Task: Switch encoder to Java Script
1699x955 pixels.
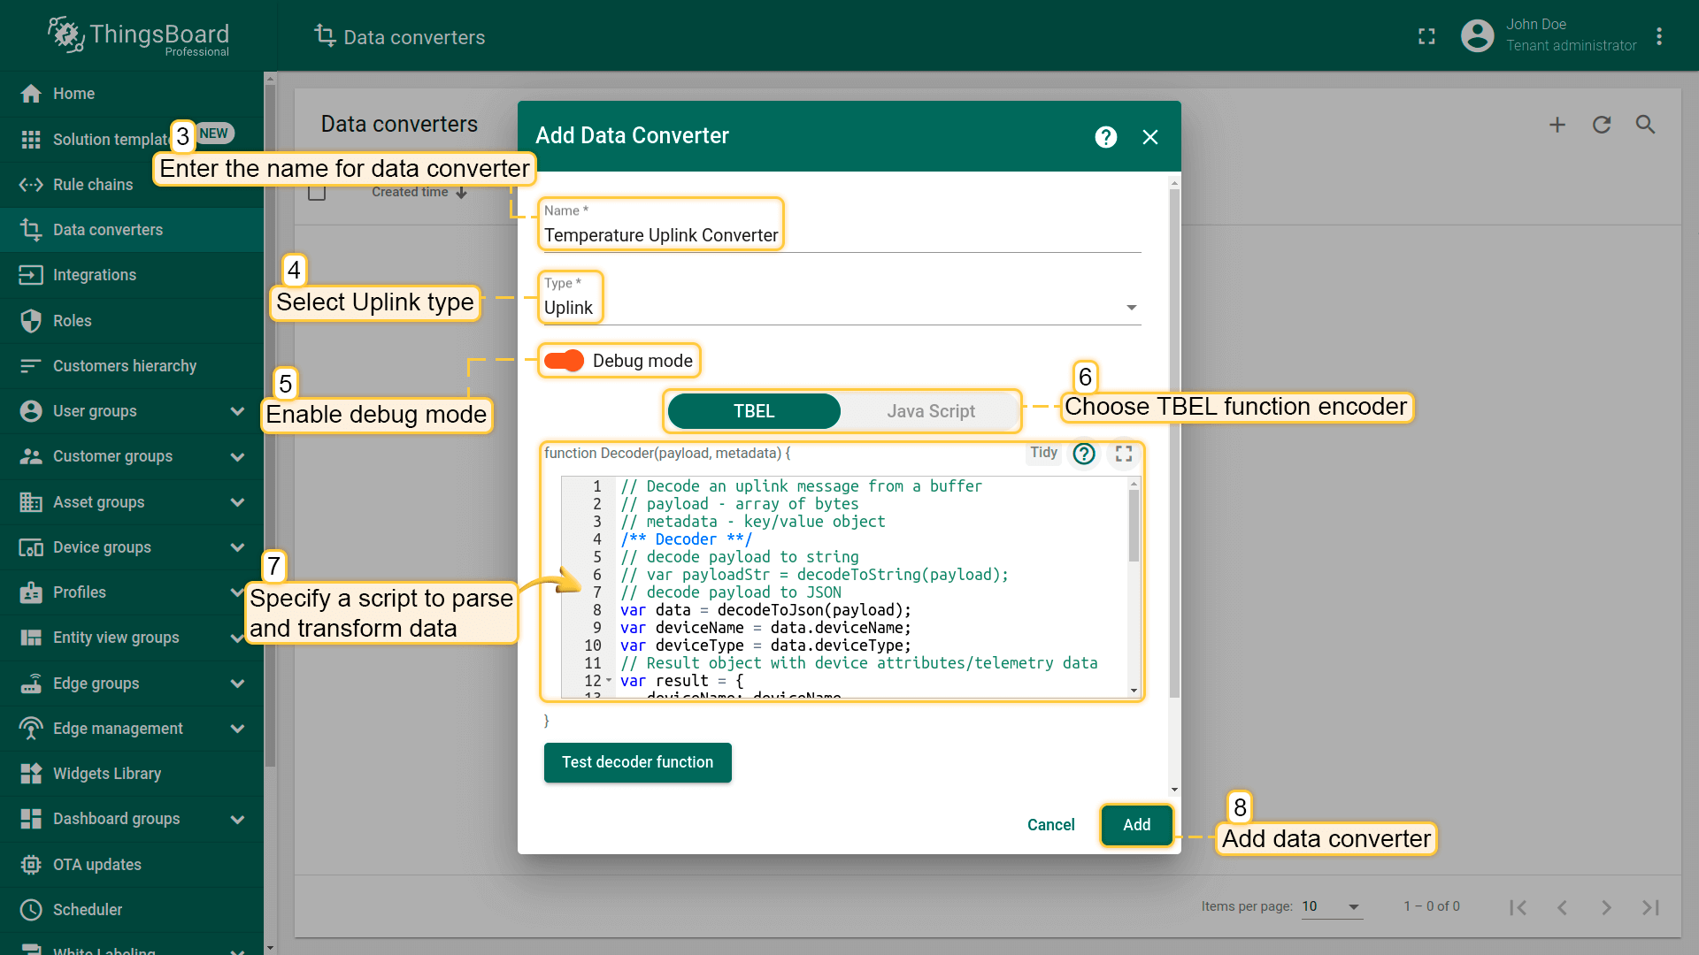Action: coord(930,411)
